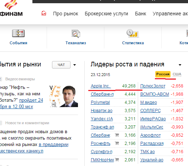Expand the Лидеры роста и падения dropdown arrow
This screenshot has width=188, height=166.
(x=180, y=65)
